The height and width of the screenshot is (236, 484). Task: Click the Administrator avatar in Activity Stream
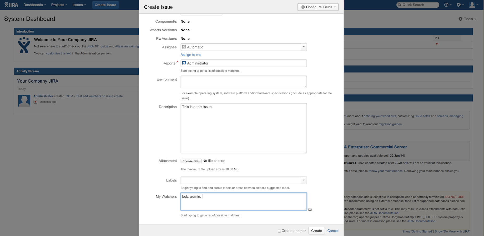24,100
